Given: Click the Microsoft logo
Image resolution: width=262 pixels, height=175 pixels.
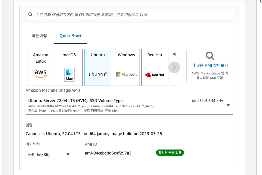Looking at the screenshot, I should [126, 74].
